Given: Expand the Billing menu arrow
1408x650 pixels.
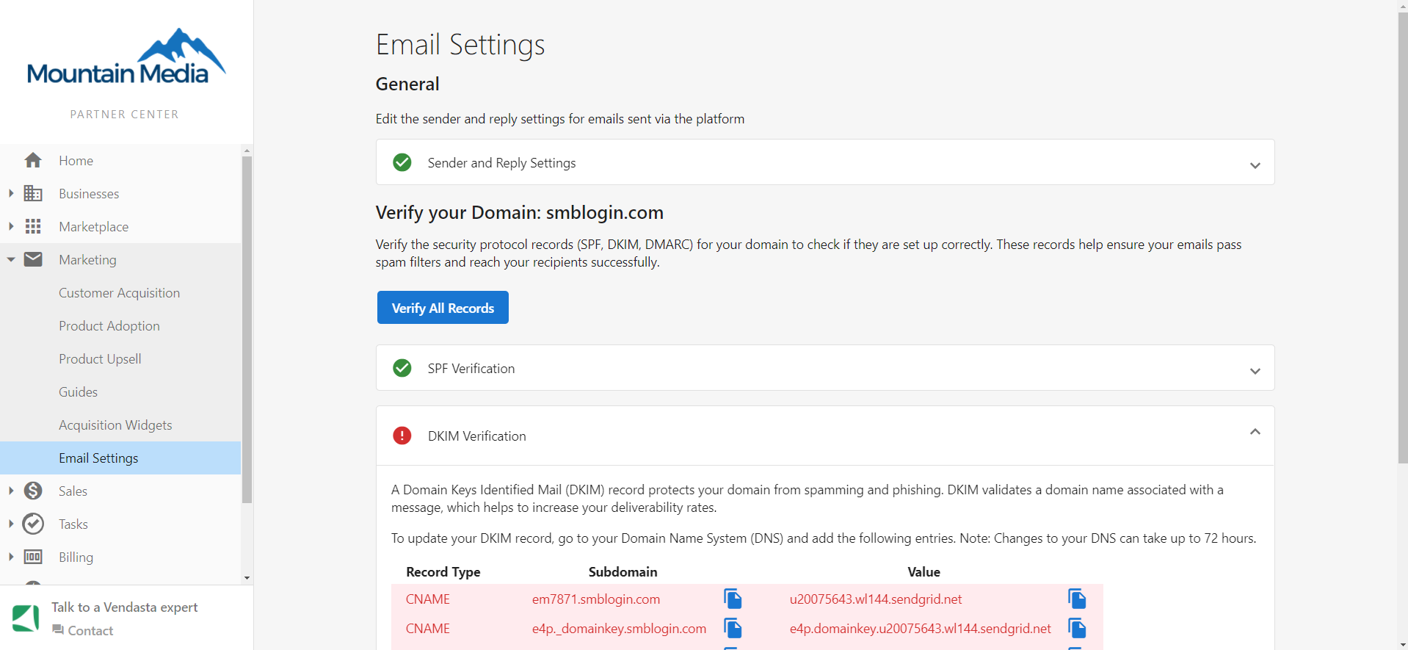Looking at the screenshot, I should click(x=11, y=557).
